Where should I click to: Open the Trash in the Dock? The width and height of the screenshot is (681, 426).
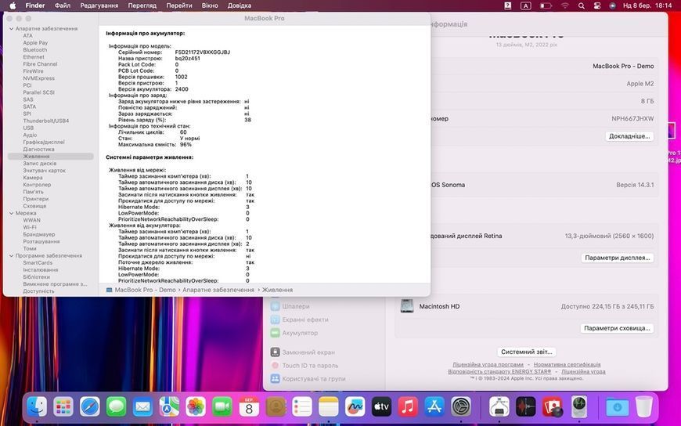coord(643,407)
